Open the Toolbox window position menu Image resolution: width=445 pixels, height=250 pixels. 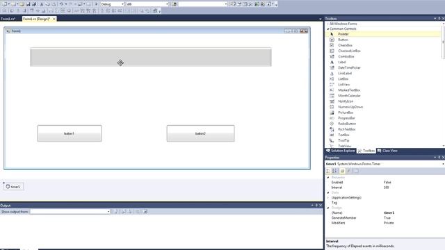(435, 19)
